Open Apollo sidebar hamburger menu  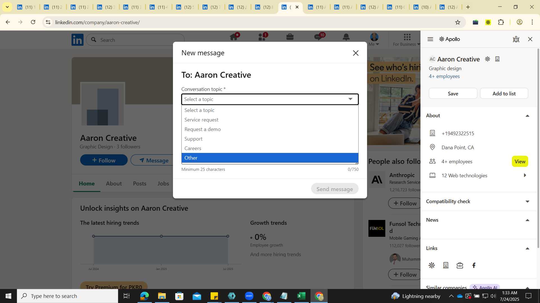tap(430, 39)
